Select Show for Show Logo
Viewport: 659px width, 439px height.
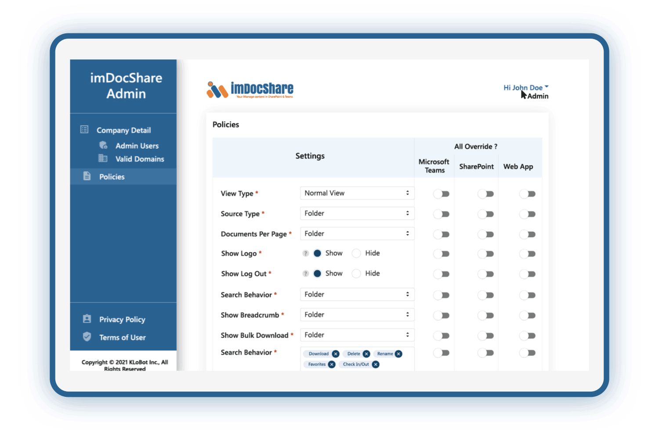pos(317,253)
